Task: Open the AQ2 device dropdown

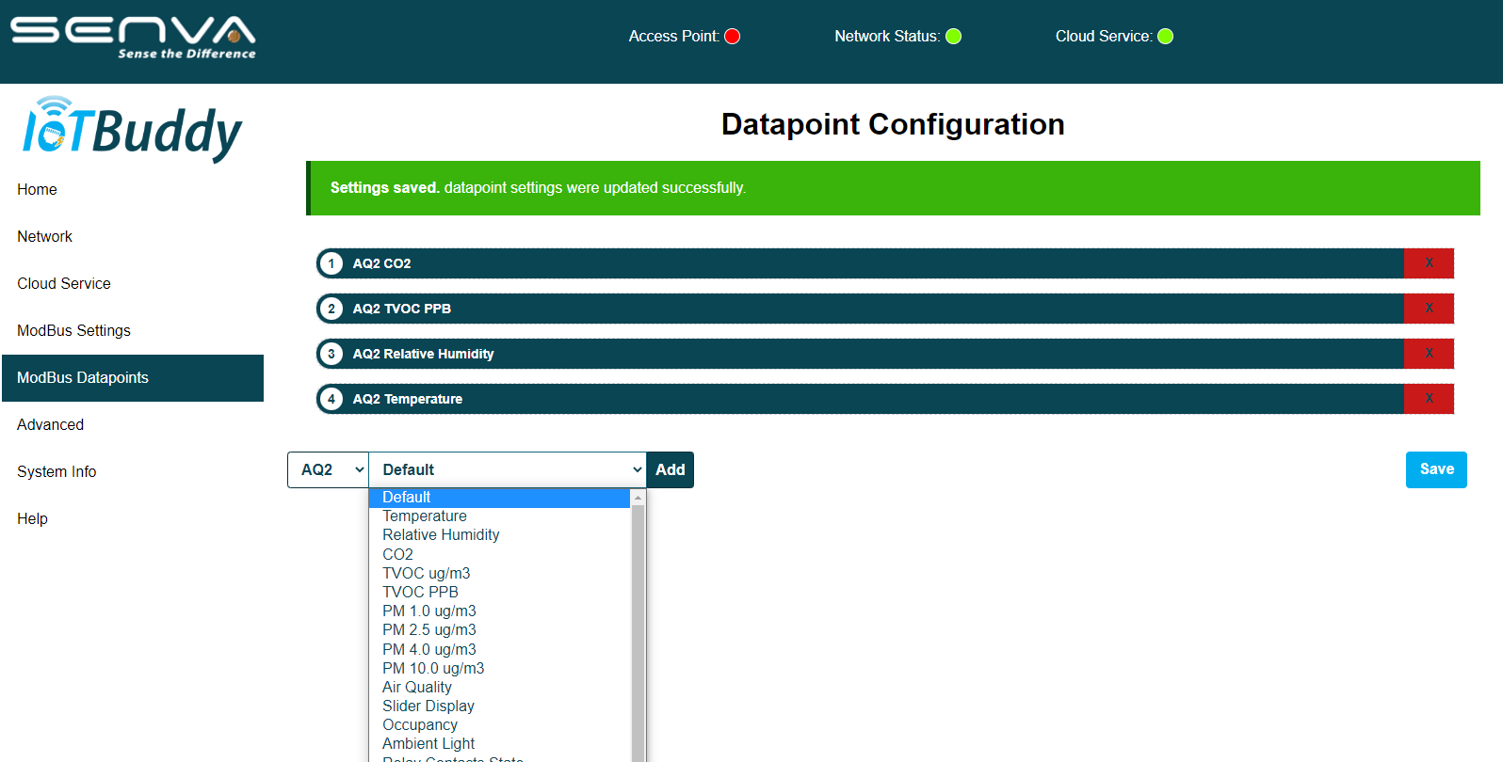Action: point(328,469)
